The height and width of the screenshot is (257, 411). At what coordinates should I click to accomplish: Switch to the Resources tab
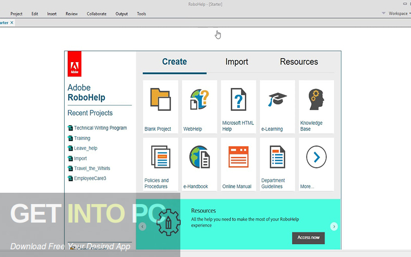(x=299, y=62)
